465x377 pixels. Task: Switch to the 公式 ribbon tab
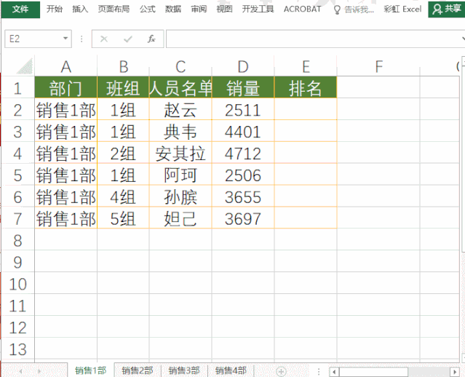148,9
